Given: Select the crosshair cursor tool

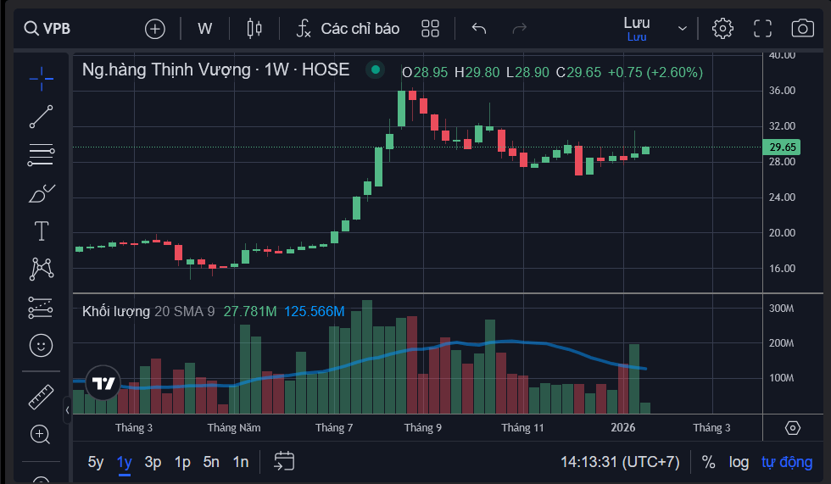Looking at the screenshot, I should coord(41,79).
